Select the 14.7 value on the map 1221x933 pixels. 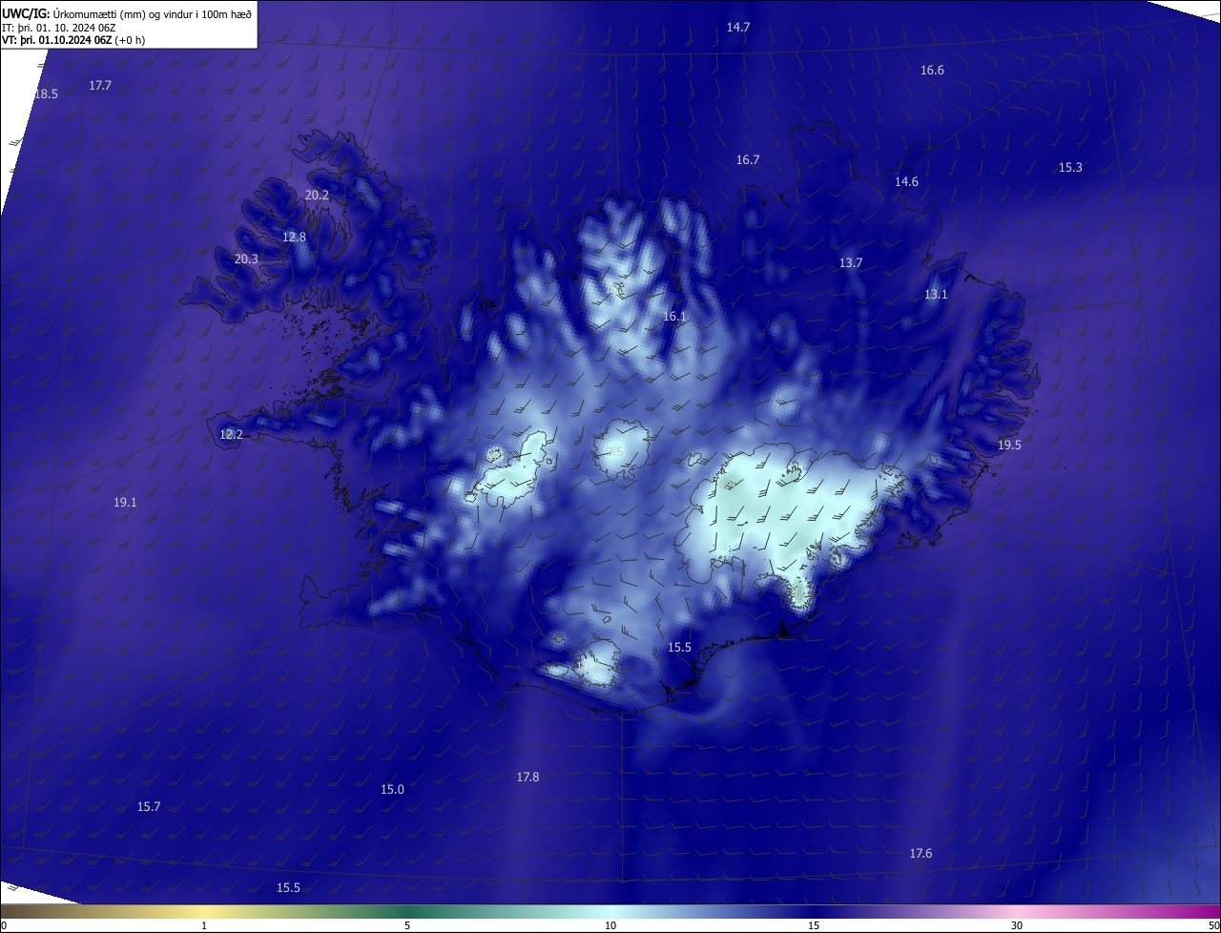click(738, 28)
